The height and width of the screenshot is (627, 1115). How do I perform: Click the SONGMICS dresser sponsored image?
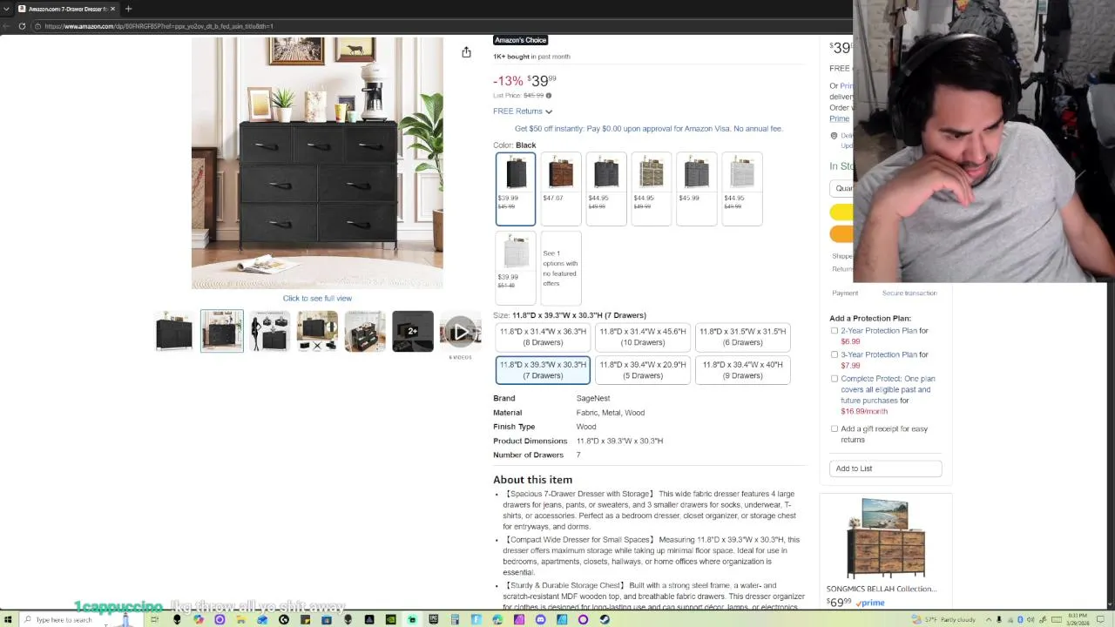point(885,538)
